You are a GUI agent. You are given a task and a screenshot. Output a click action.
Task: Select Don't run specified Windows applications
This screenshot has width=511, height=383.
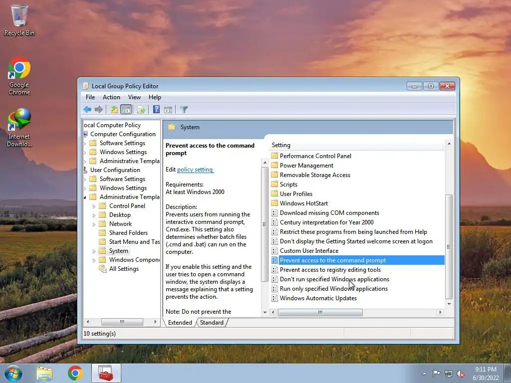tap(334, 279)
